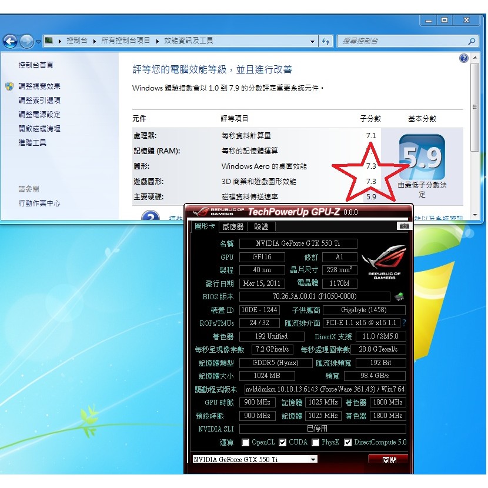Screen dimensions: 488x488
Task: Click the 關閉 button in GPU-Z
Action: click(x=389, y=460)
